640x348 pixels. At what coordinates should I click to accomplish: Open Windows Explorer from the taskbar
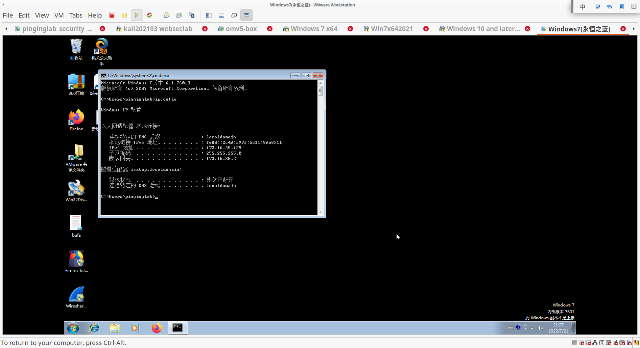(115, 328)
